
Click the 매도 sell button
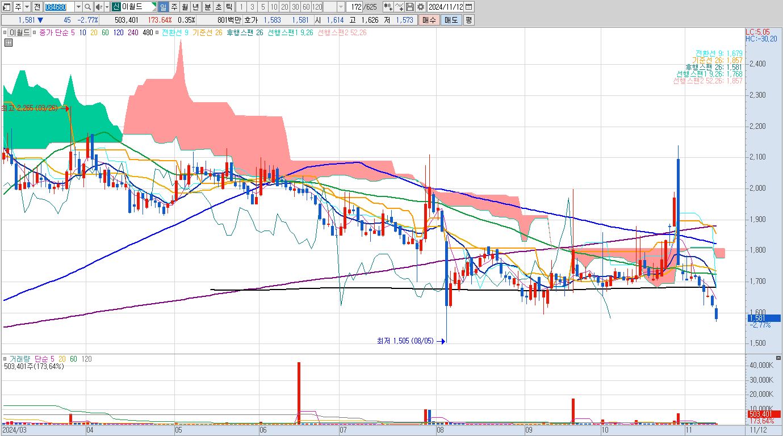tap(451, 20)
